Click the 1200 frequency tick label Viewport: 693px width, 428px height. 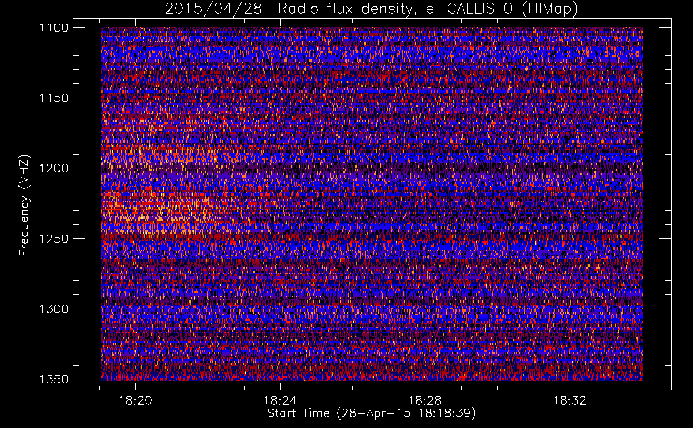54,168
